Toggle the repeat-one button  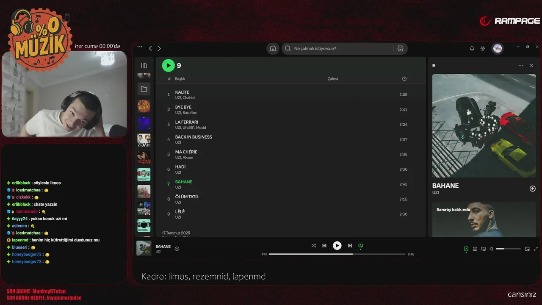[x=361, y=246]
